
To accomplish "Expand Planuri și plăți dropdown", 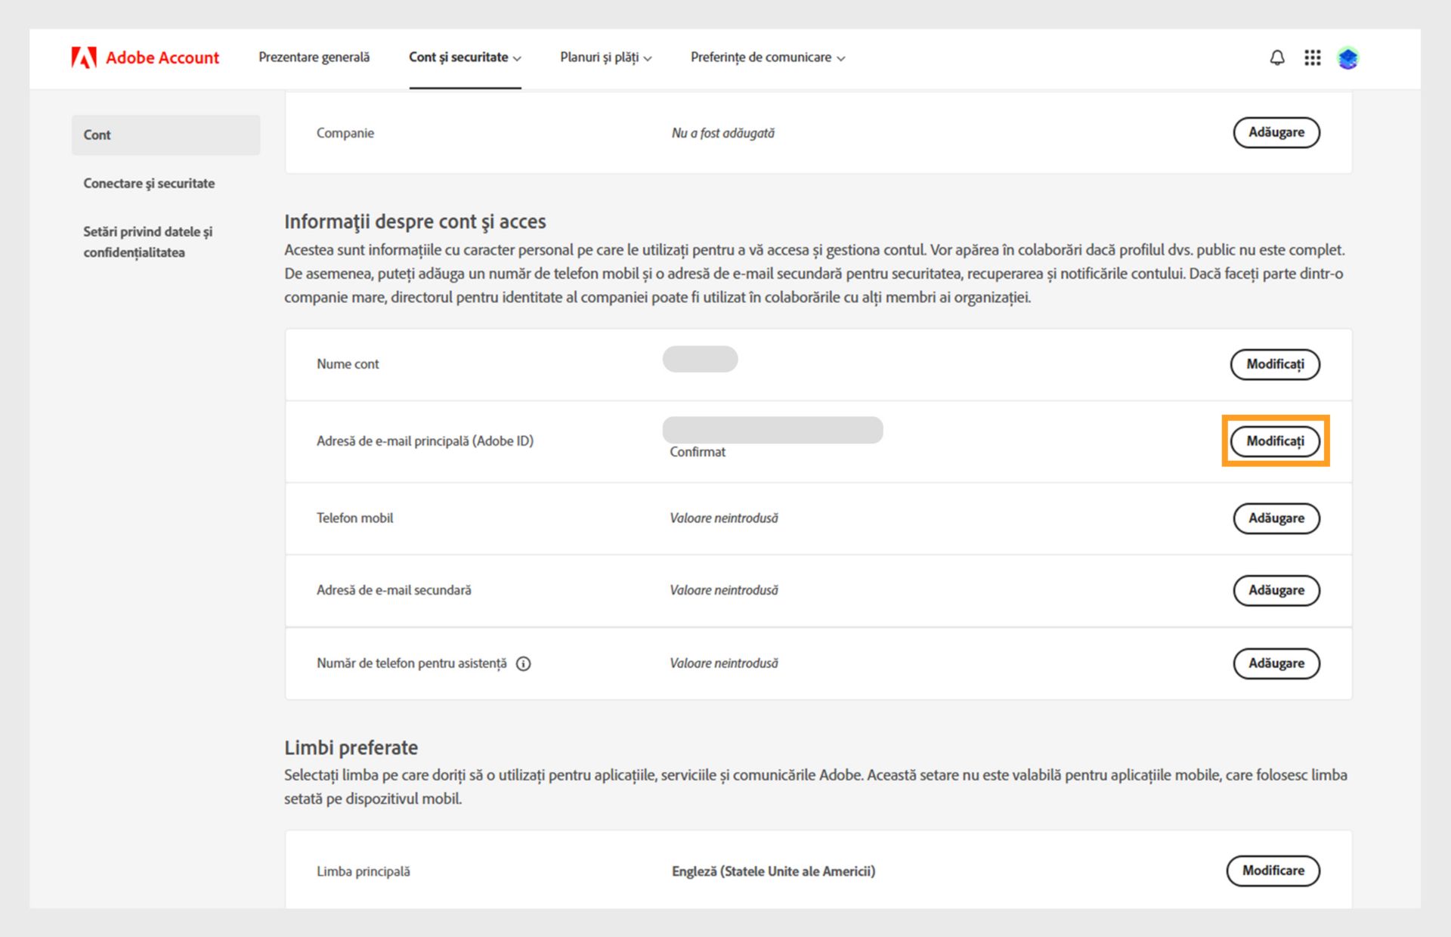I will [x=605, y=57].
